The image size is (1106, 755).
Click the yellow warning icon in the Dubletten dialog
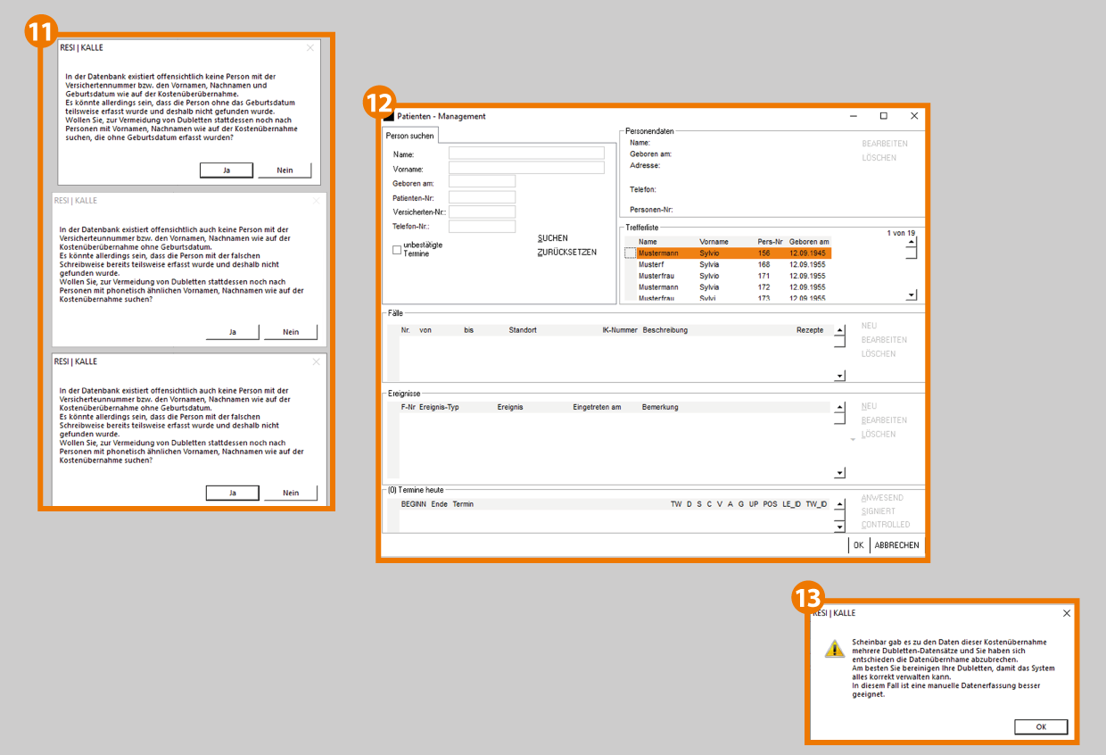coord(834,649)
